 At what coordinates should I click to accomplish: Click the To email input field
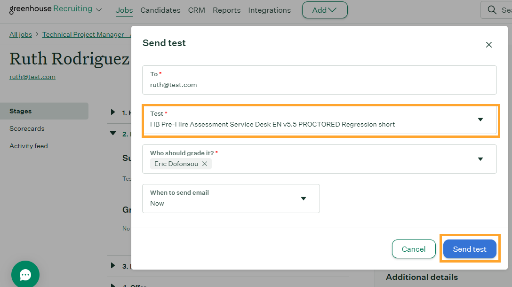click(319, 85)
